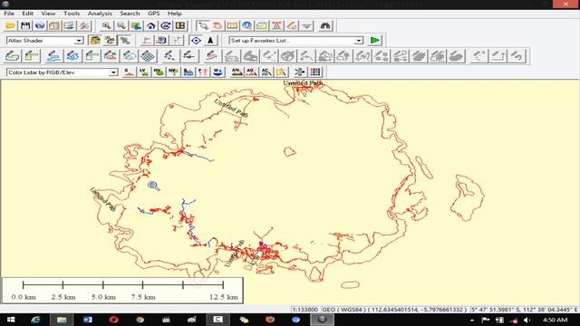Screen dimensions: 580x326
Task: Click the top Untitled Path label on map
Action: (x=303, y=83)
